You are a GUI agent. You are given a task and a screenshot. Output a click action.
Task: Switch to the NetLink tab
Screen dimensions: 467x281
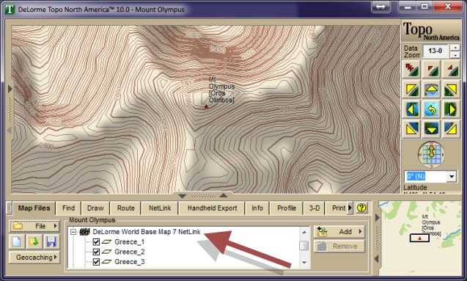click(x=160, y=208)
